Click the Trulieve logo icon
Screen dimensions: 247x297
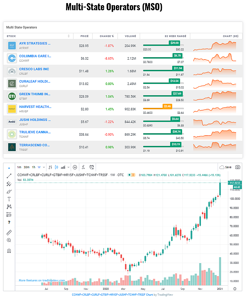[12, 134]
